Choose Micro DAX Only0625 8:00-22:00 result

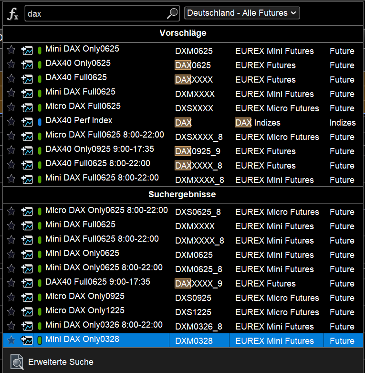click(x=106, y=210)
